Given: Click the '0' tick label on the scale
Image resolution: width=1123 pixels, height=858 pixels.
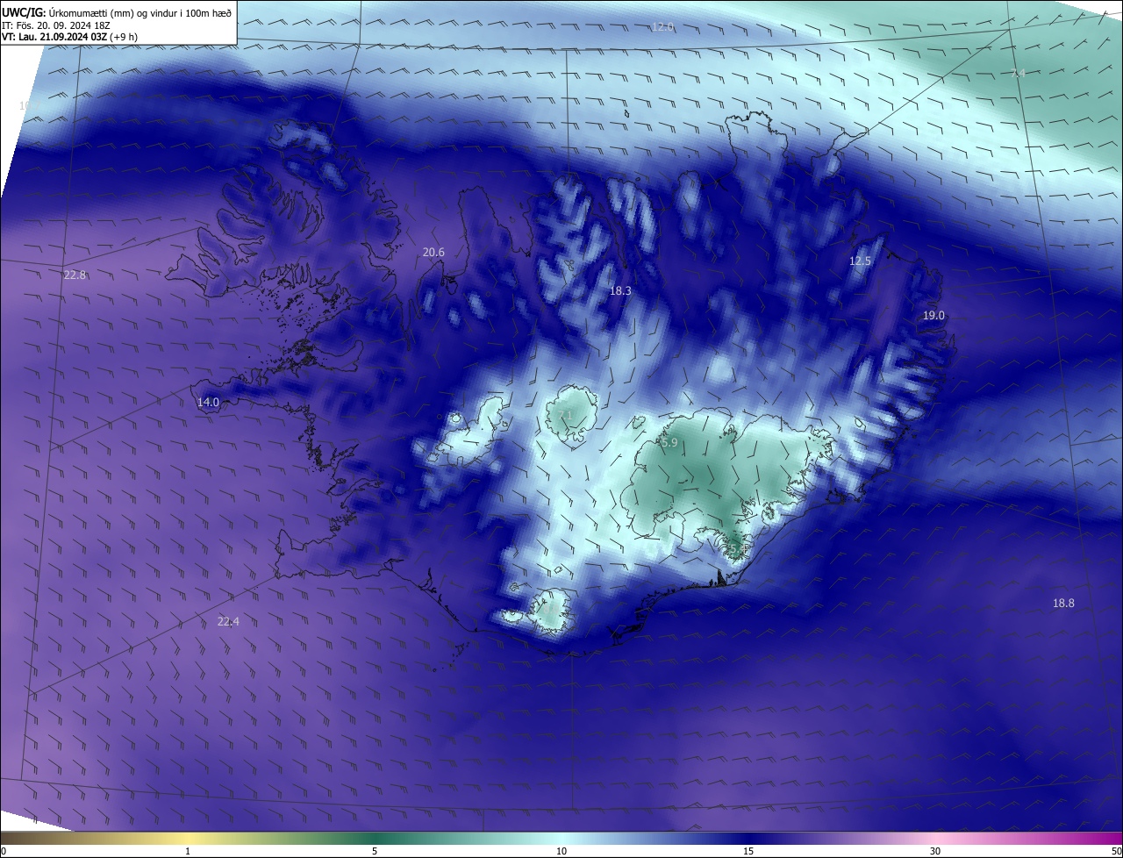Looking at the screenshot, I should [3, 851].
